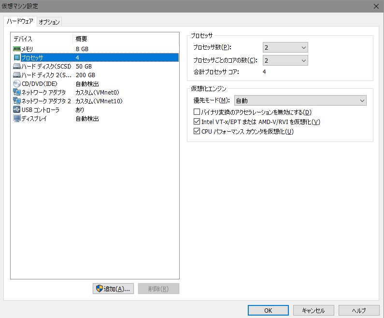The height and width of the screenshot is (318, 384).
Task: Open the プロセッサ数(P) dropdown
Action: [x=285, y=47]
